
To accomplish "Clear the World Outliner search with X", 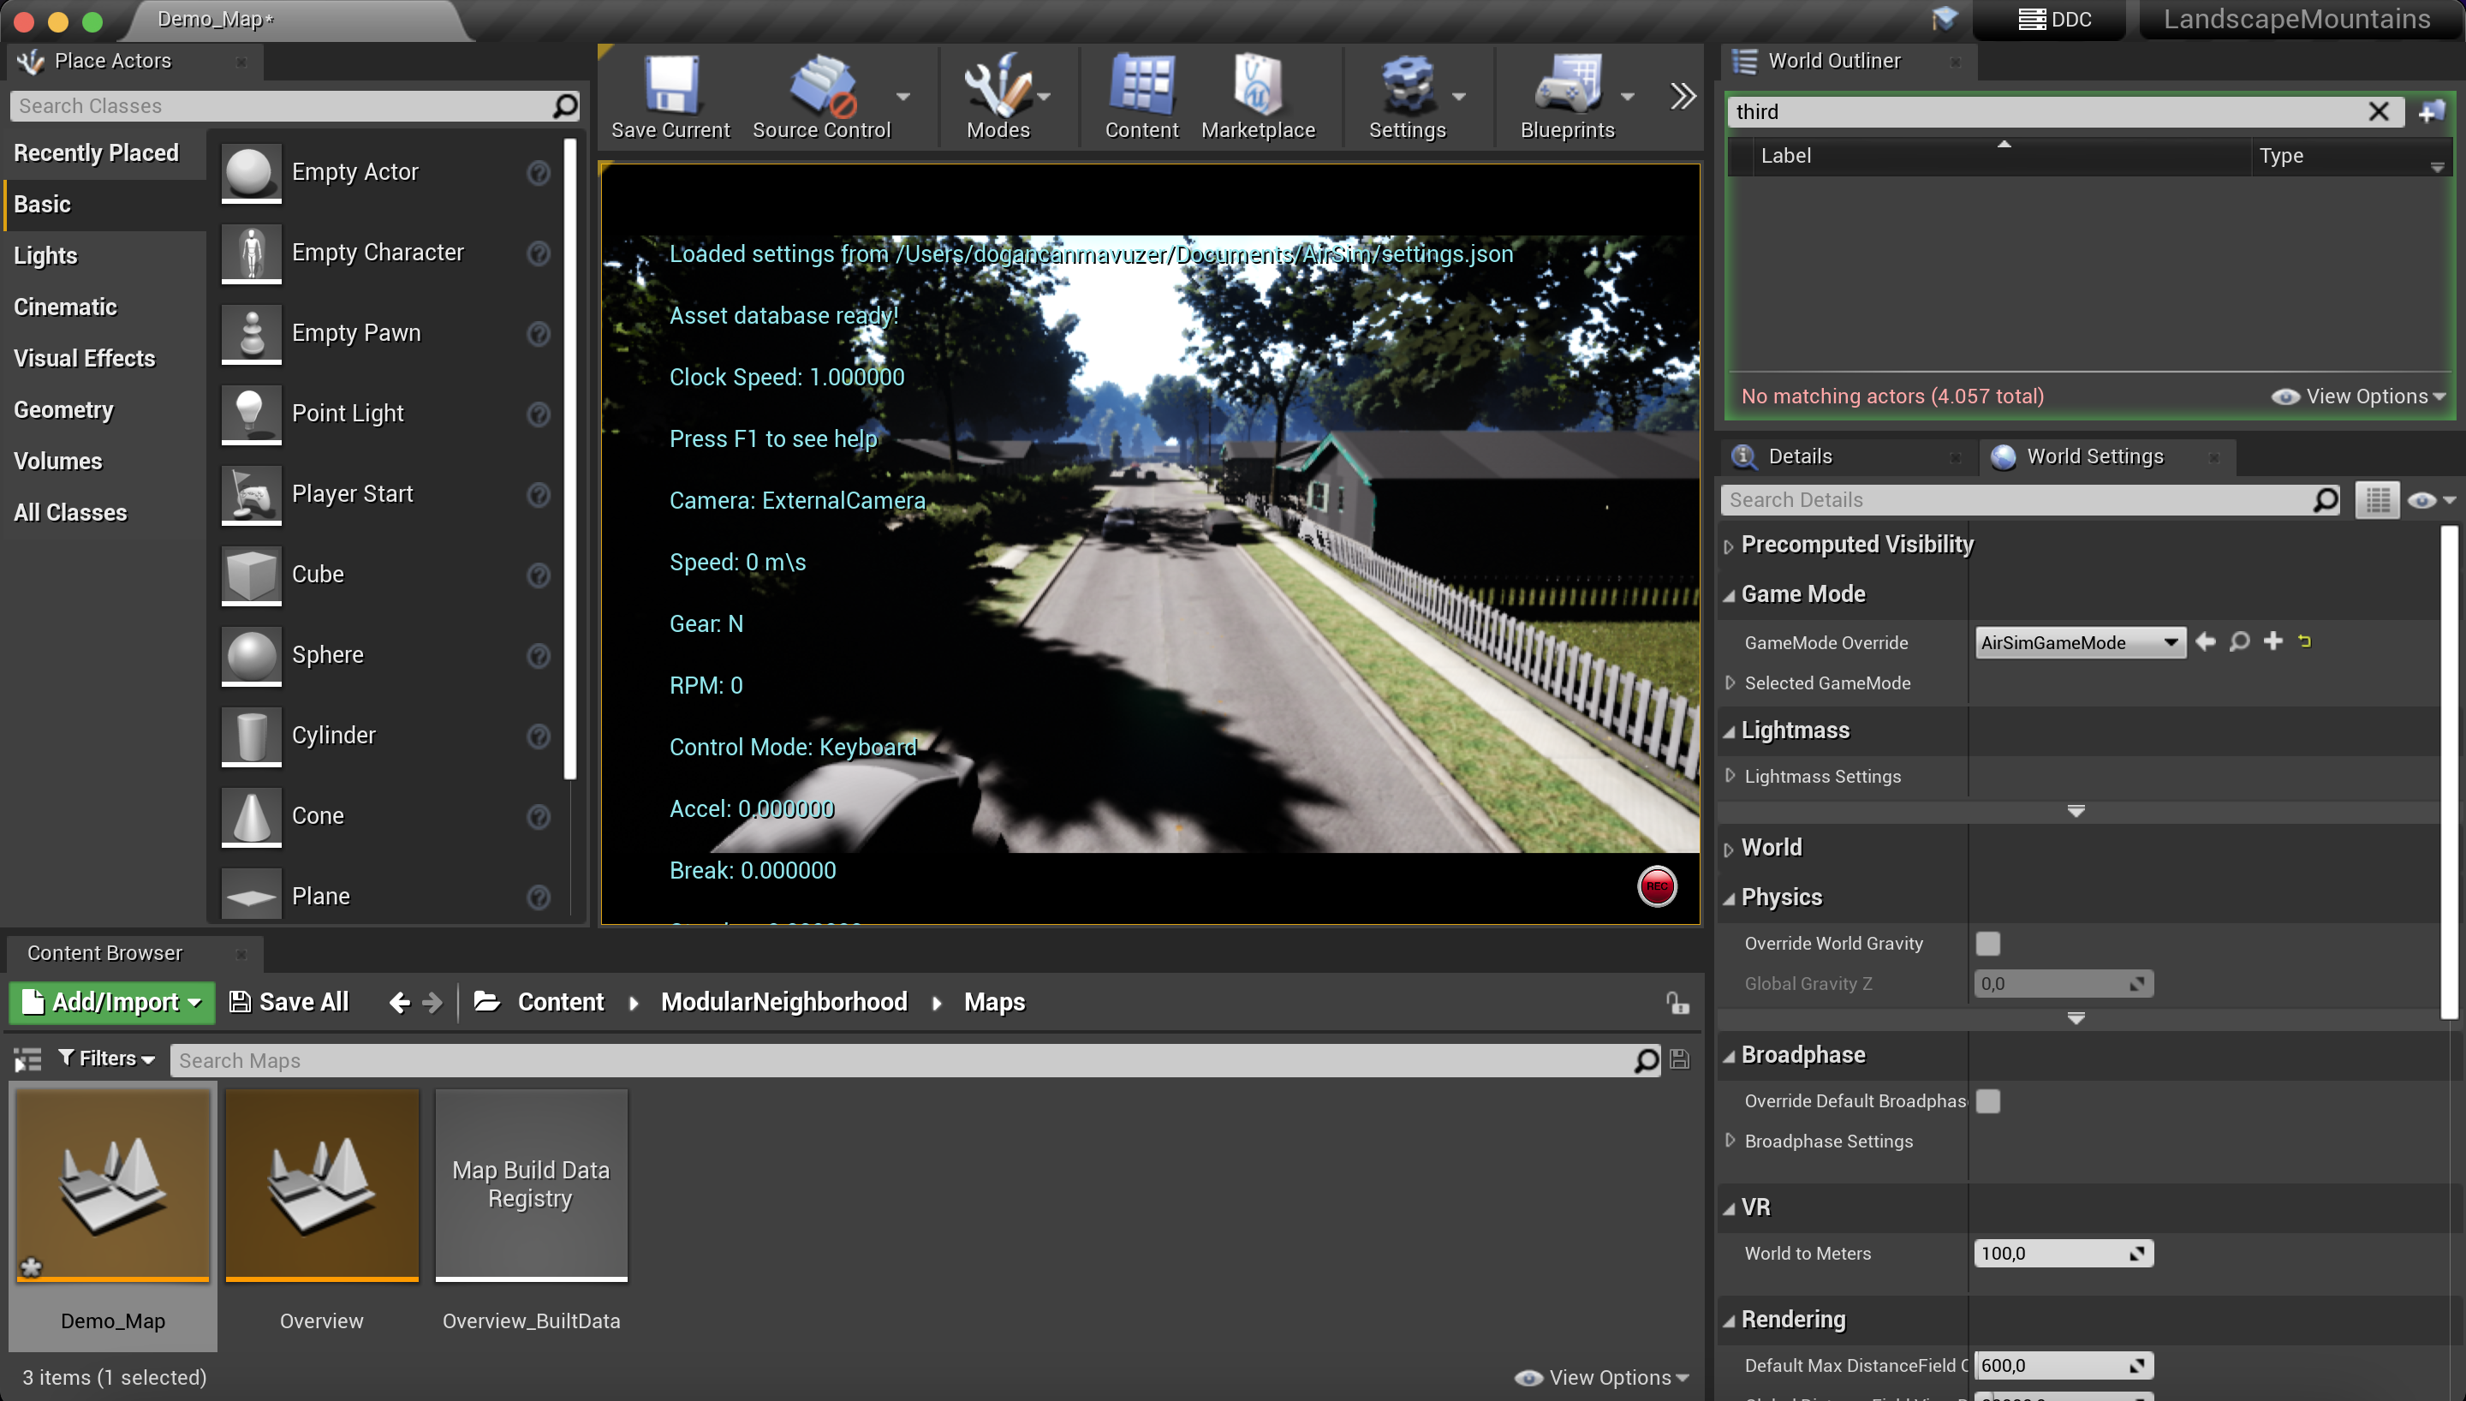I will pos(2378,111).
